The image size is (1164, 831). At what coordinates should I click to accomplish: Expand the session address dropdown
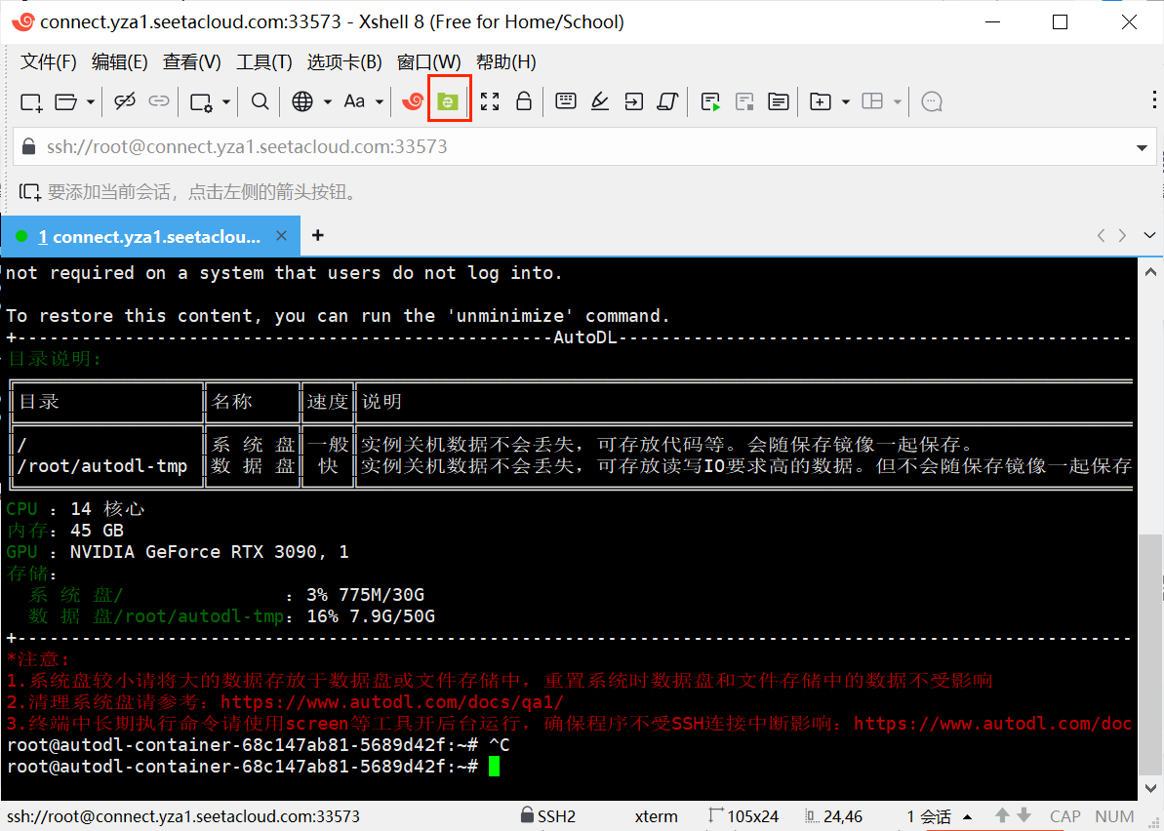pos(1142,146)
